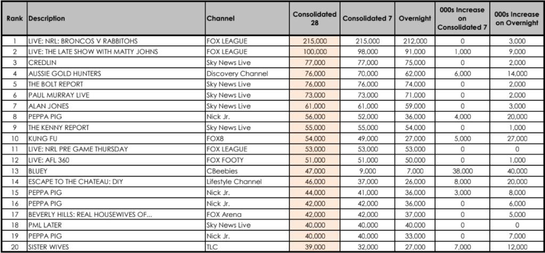Select the Consolidated 28 column header
The image size is (545, 253).
[x=315, y=19]
